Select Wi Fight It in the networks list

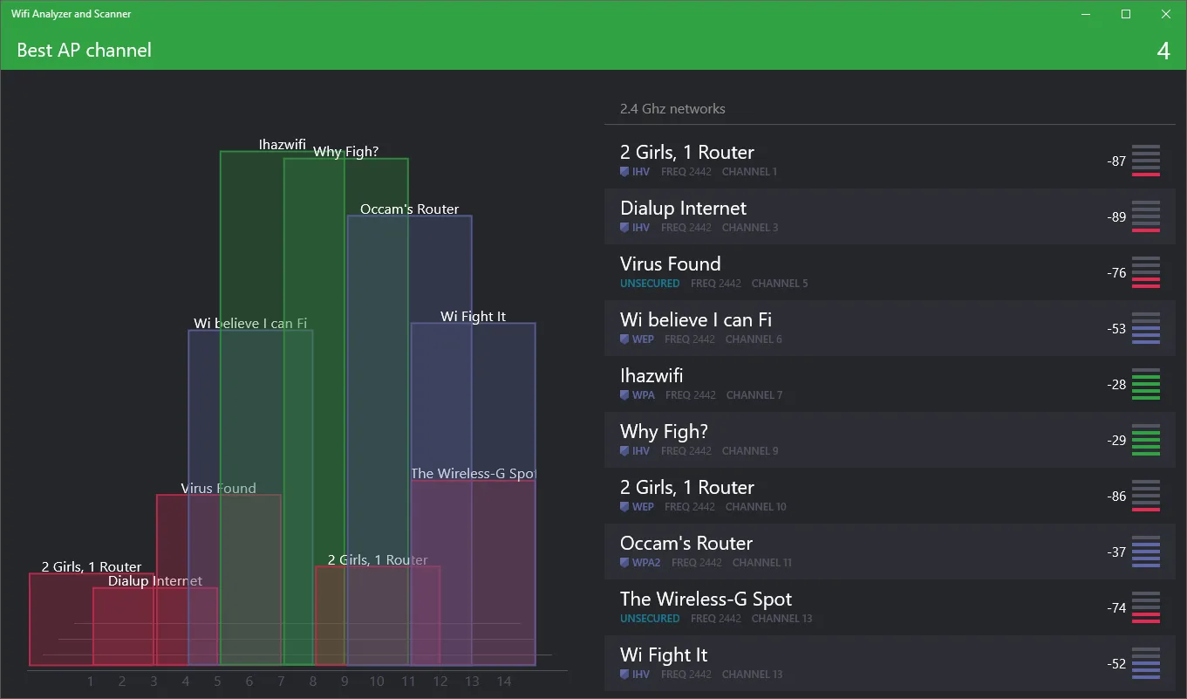[890, 663]
